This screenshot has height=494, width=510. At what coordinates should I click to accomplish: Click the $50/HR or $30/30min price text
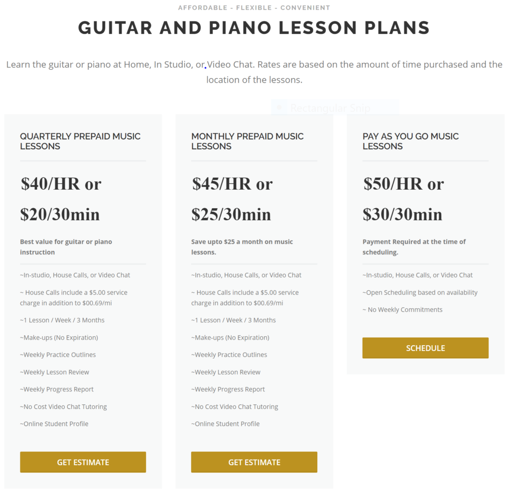[x=403, y=199]
